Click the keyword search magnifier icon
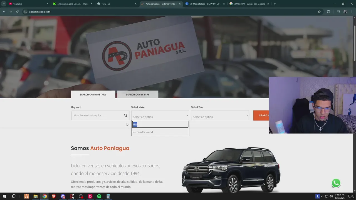This screenshot has width=356, height=200. coord(125,116)
